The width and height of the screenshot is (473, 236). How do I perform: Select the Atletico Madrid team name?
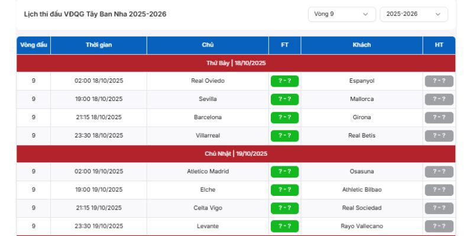click(208, 172)
